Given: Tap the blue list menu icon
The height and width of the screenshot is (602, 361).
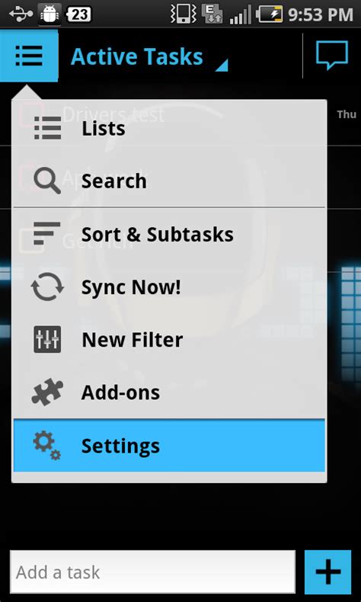Looking at the screenshot, I should pyautogui.click(x=29, y=56).
